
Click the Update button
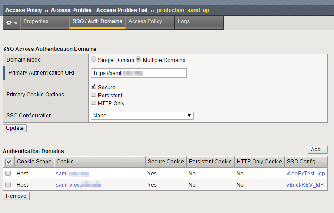coord(15,128)
